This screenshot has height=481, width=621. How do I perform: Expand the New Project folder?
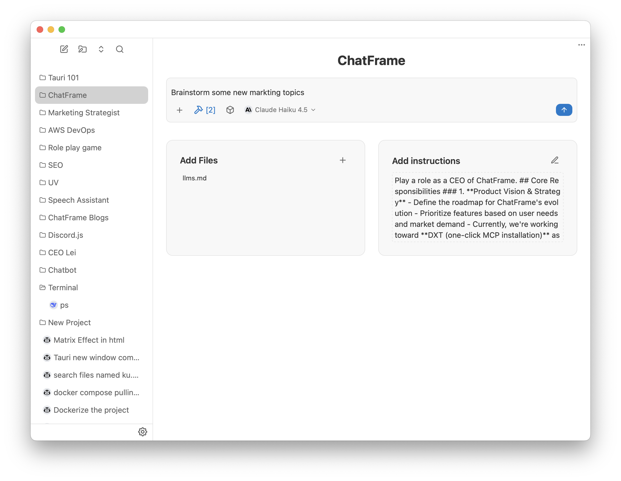click(69, 323)
